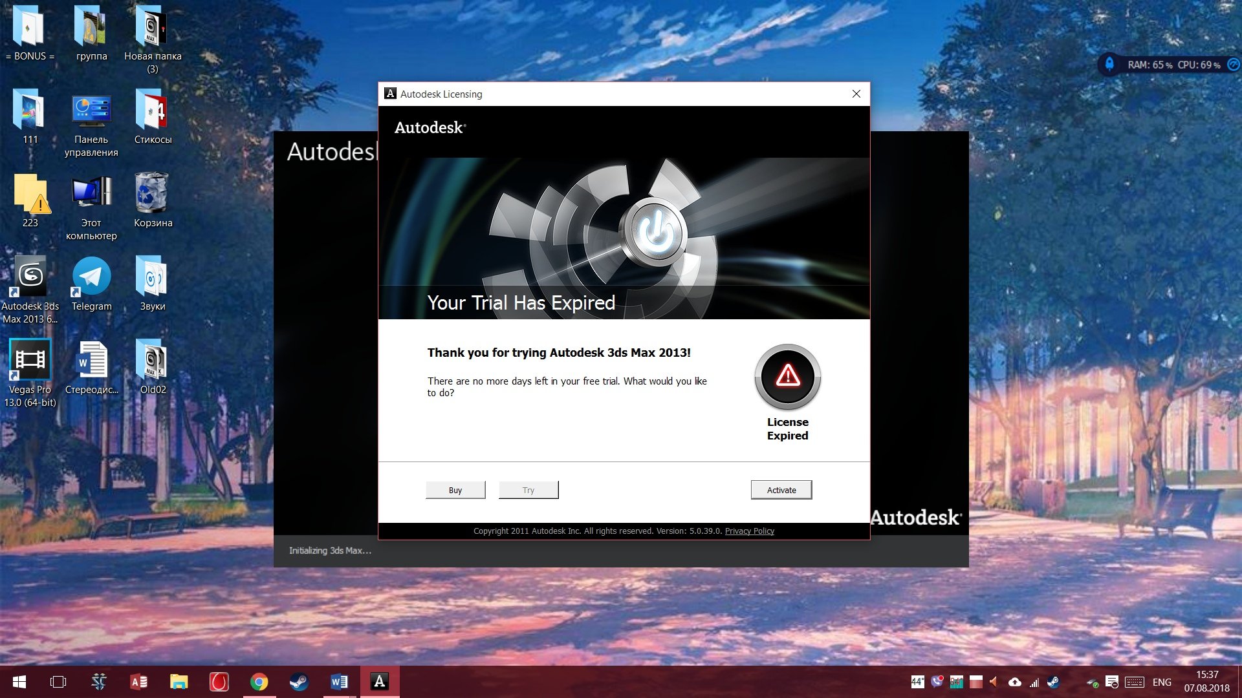Screen dimensions: 1242x698
Task: Click the cloud upload tray icon
Action: coord(1015,682)
